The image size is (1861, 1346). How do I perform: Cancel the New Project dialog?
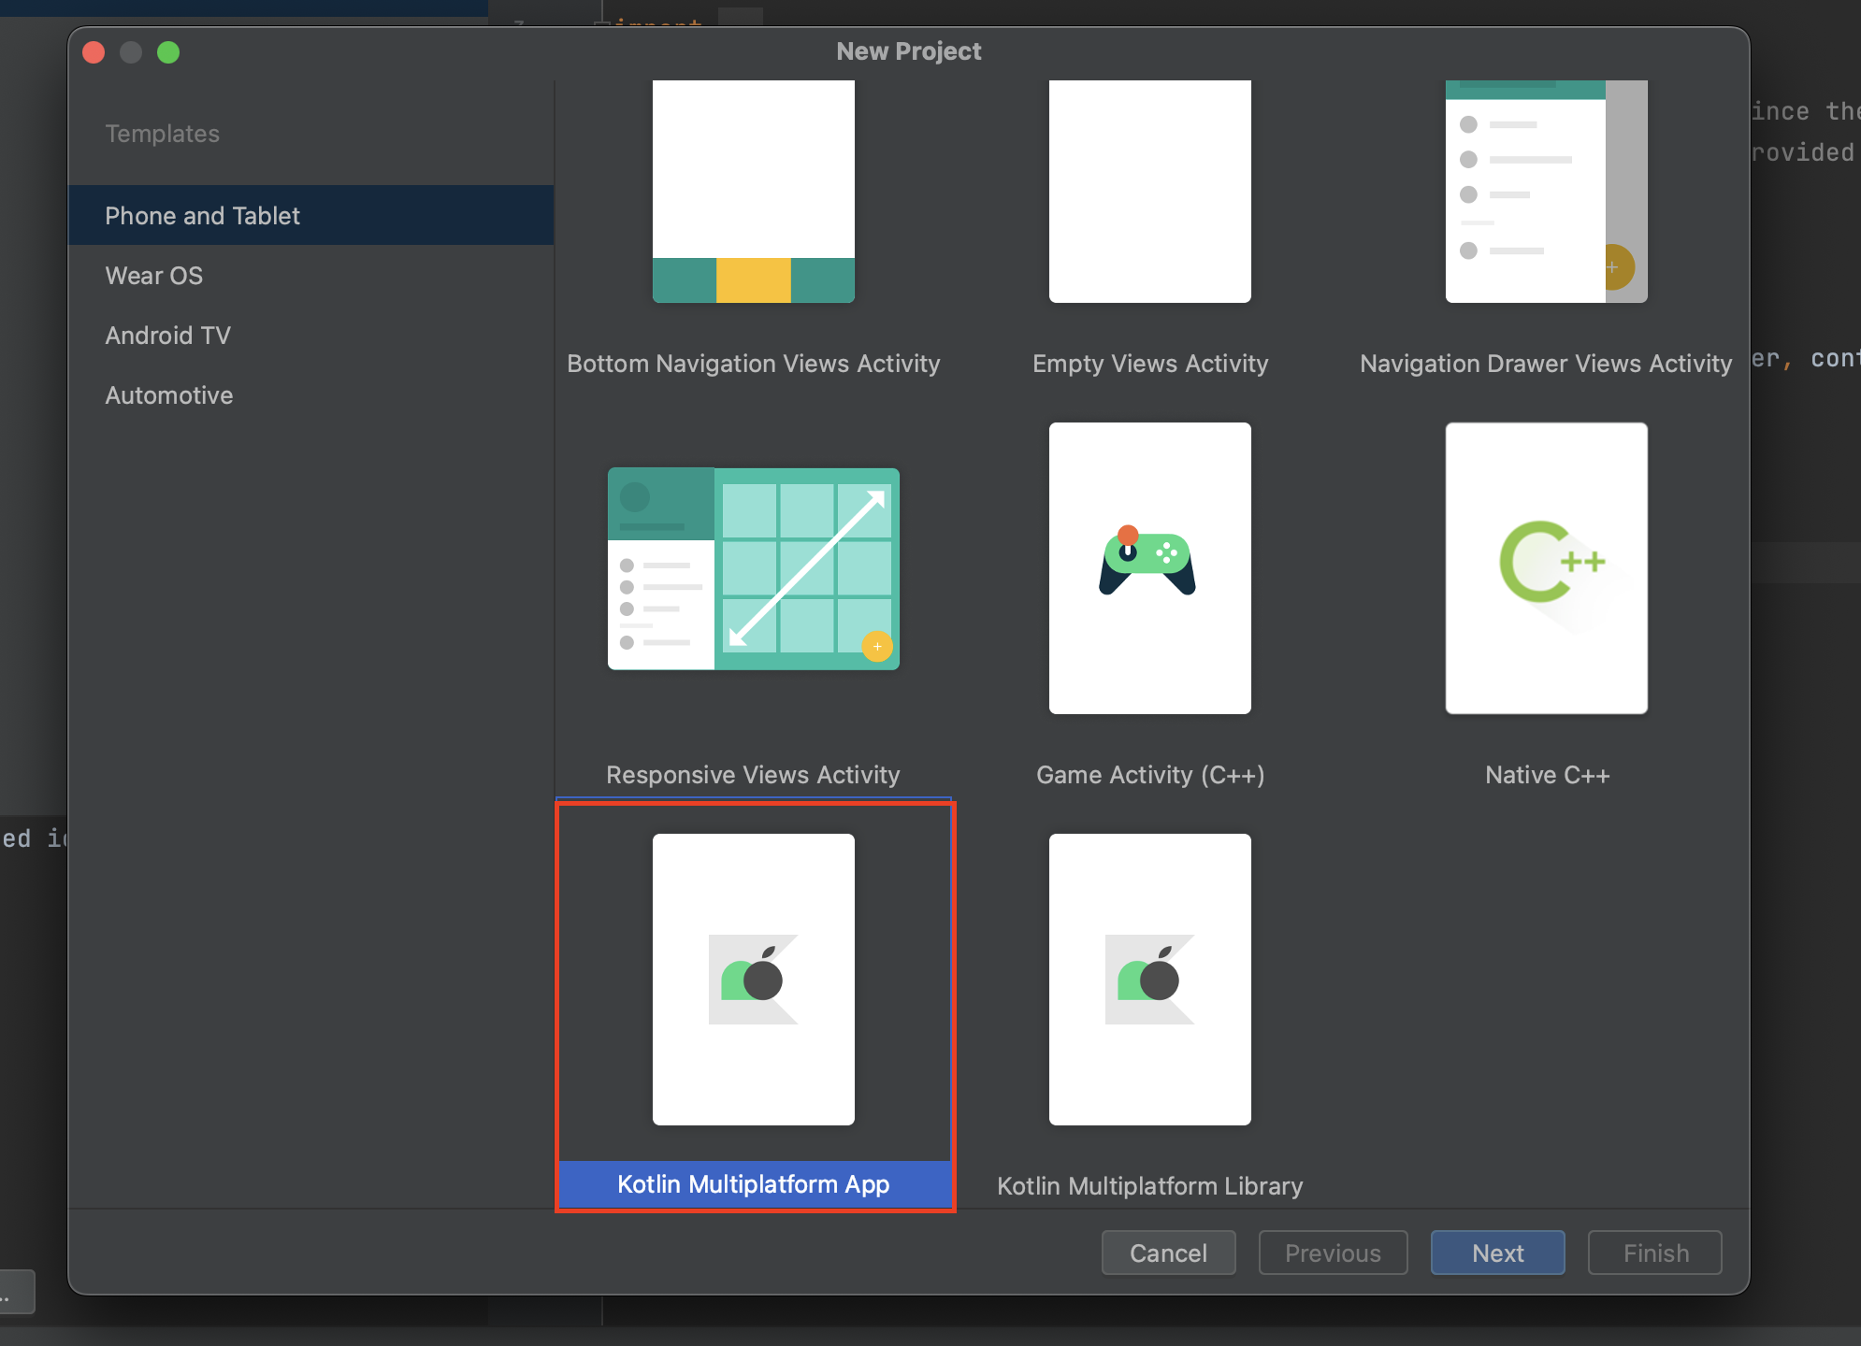1168,1253
